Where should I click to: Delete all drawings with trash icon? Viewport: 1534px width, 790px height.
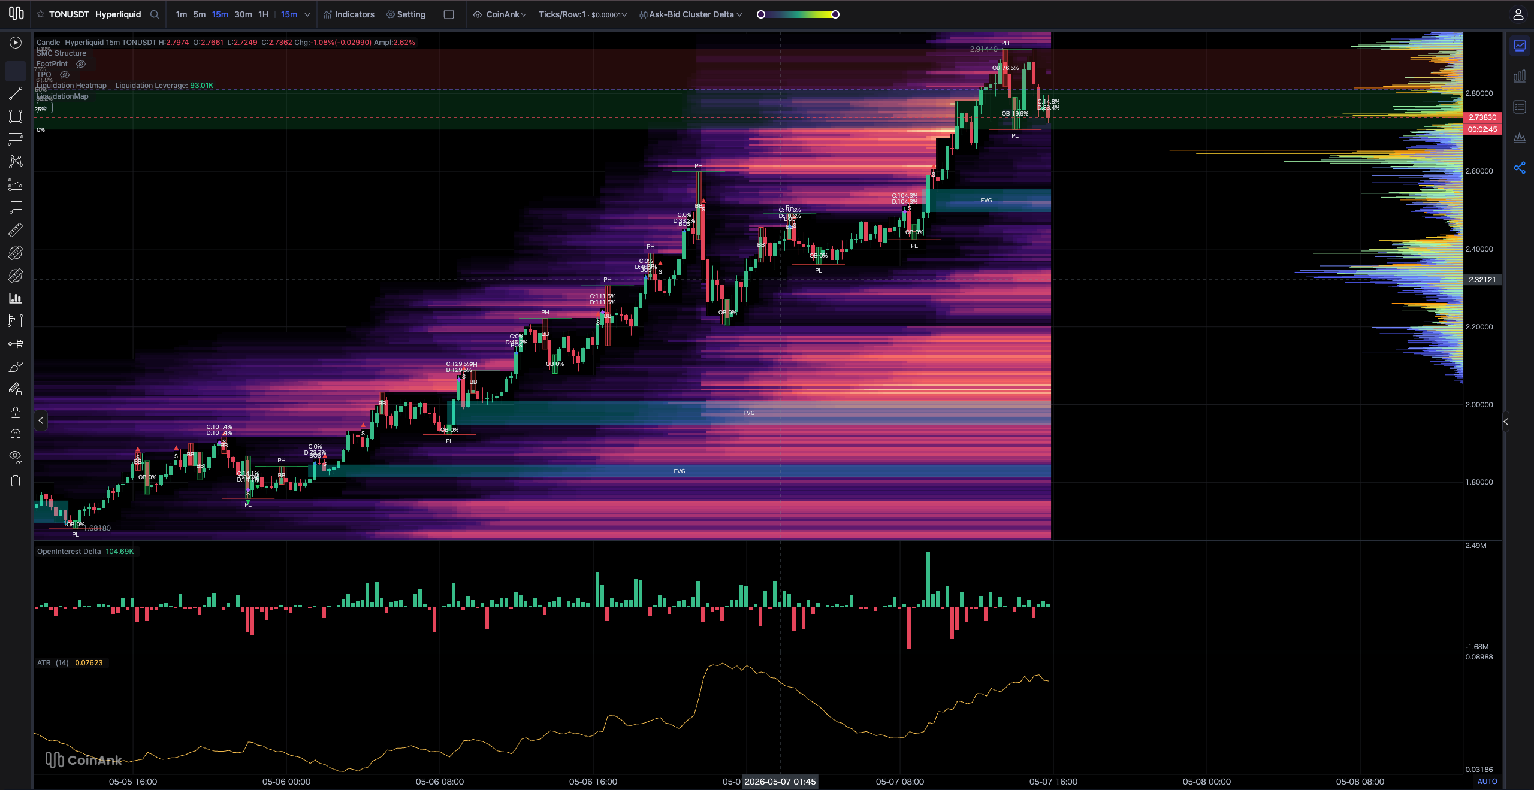coord(16,480)
